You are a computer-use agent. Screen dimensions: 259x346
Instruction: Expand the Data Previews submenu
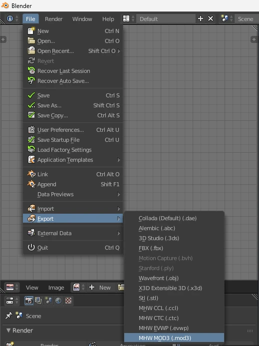point(119,194)
